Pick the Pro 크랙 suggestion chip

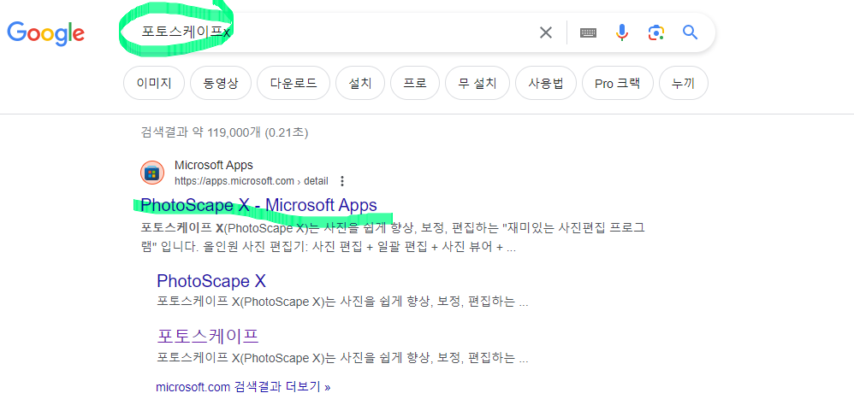618,83
